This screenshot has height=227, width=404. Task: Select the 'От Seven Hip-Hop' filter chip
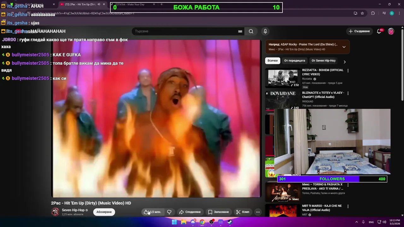coord(324,61)
